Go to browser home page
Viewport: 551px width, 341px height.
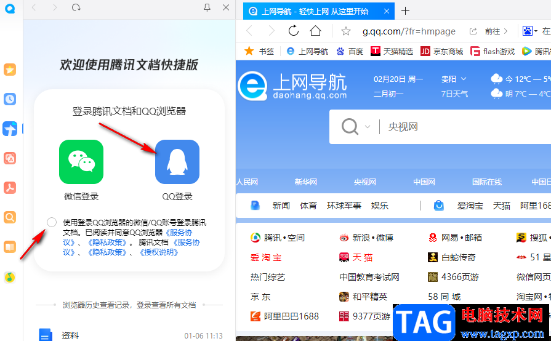point(315,31)
